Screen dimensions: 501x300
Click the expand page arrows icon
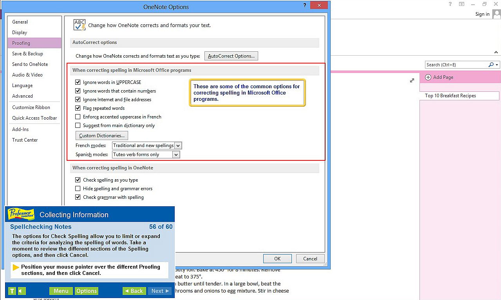coord(412,80)
